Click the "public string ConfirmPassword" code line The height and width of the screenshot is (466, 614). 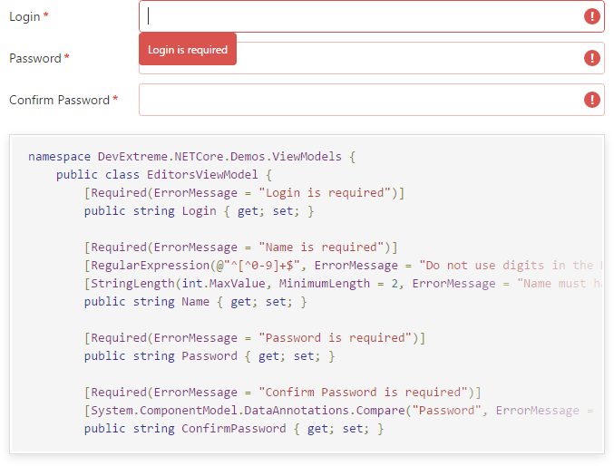233,429
